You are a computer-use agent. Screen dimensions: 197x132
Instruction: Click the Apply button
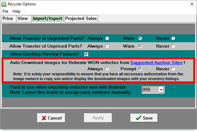98,118
